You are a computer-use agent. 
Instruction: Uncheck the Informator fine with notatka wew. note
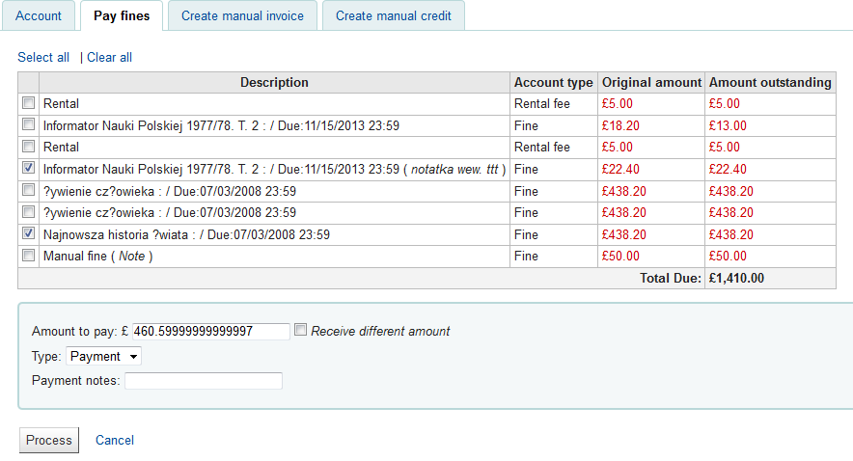(29, 169)
